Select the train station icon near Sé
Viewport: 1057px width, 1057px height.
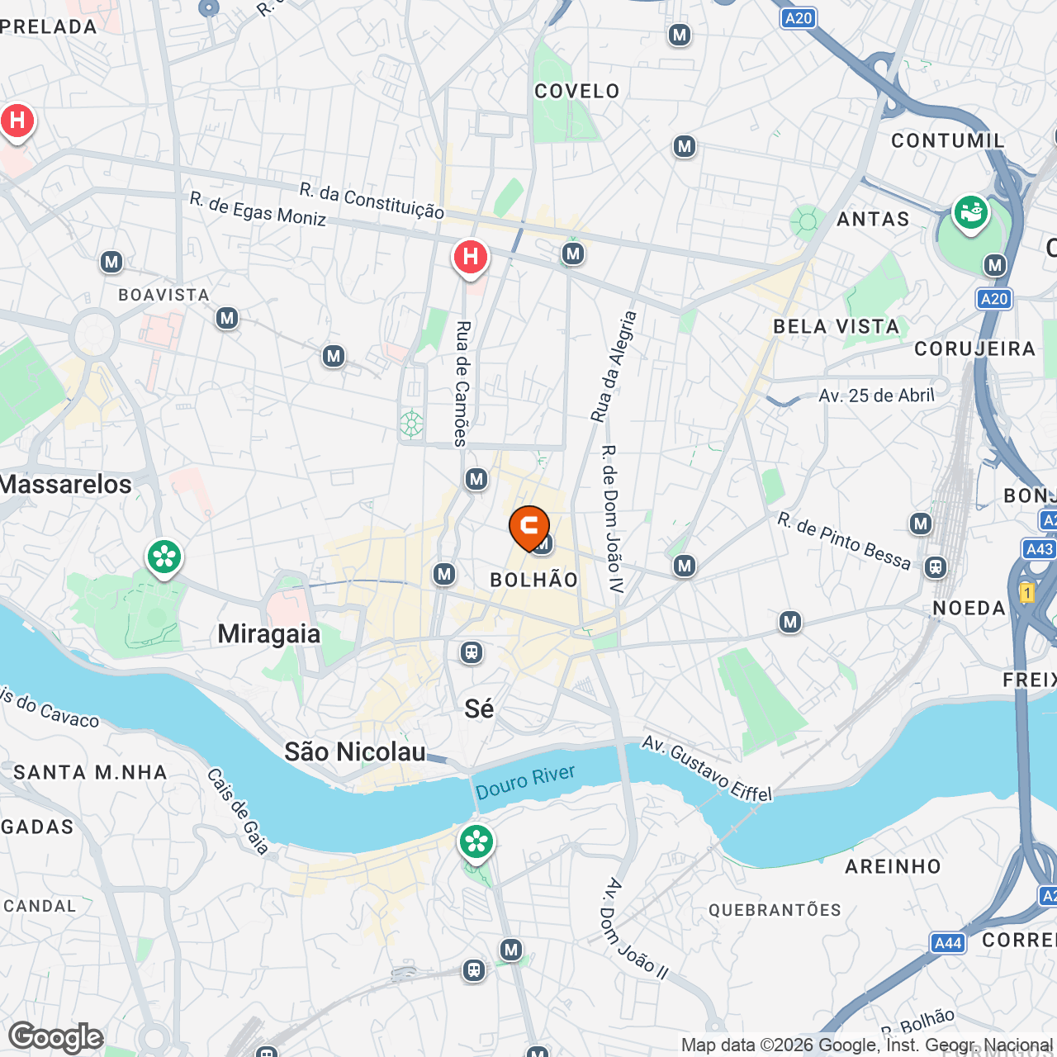[472, 652]
